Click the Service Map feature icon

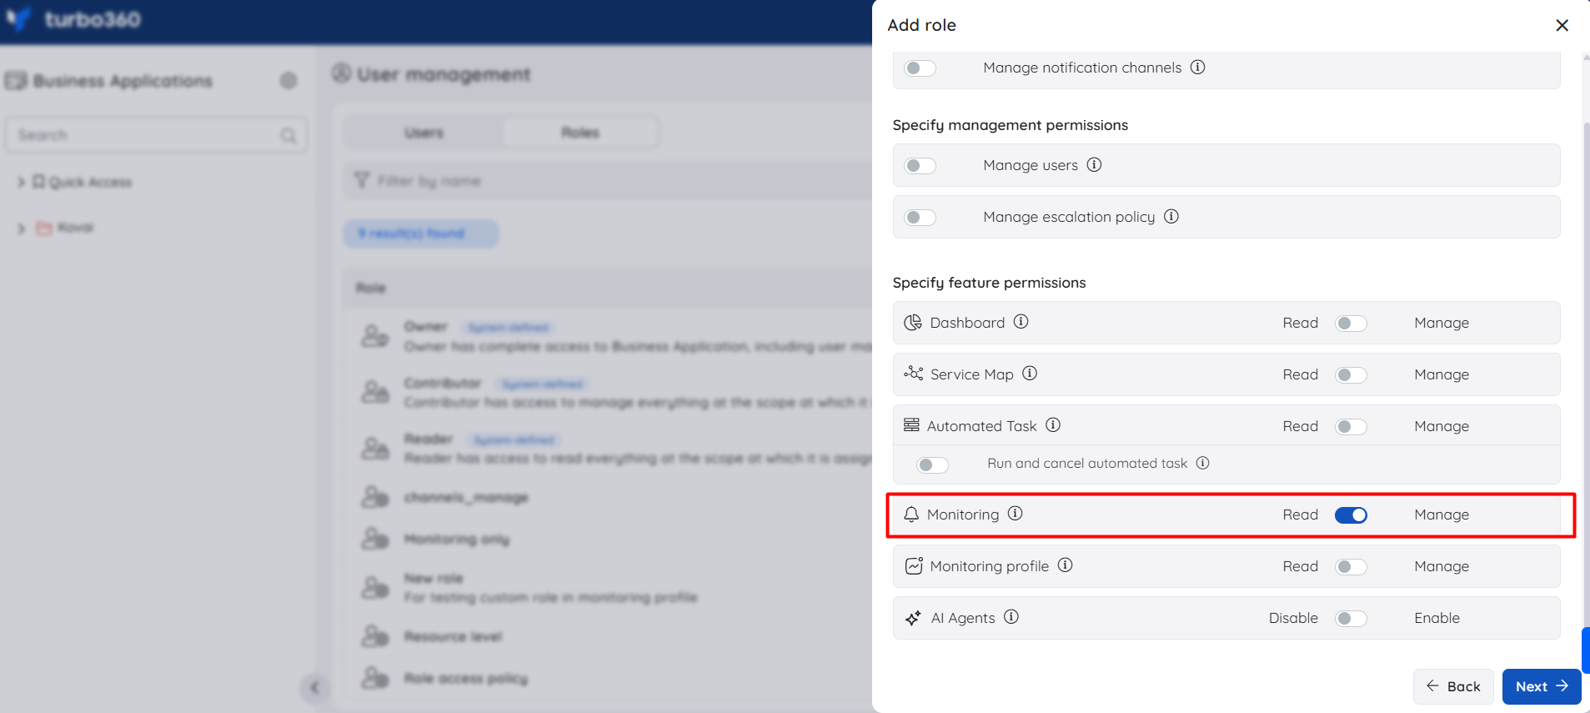point(913,374)
